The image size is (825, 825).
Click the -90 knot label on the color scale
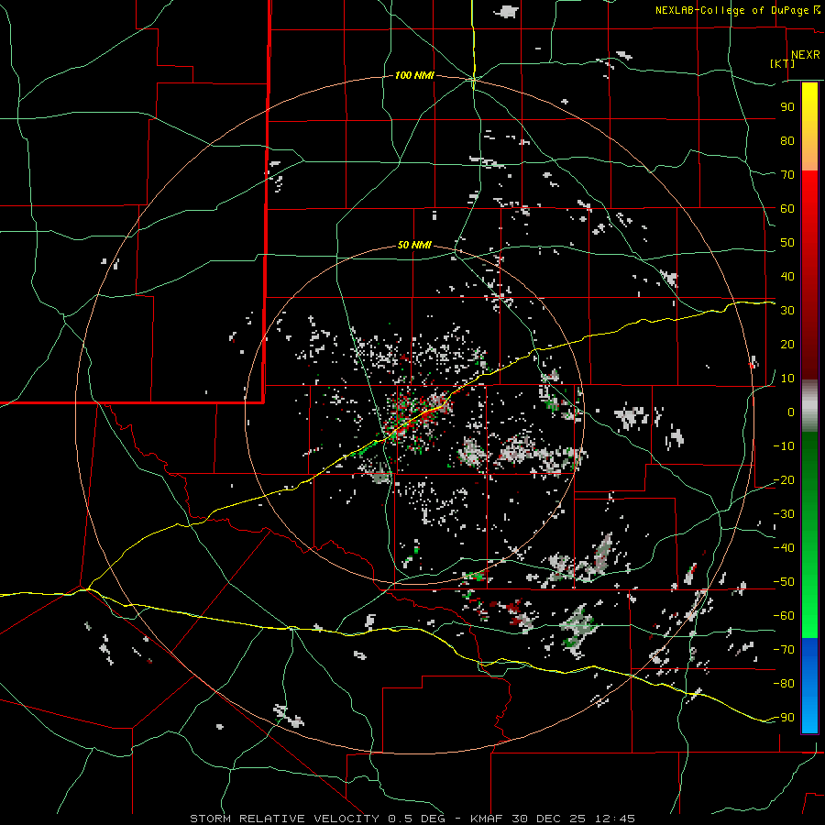click(784, 718)
